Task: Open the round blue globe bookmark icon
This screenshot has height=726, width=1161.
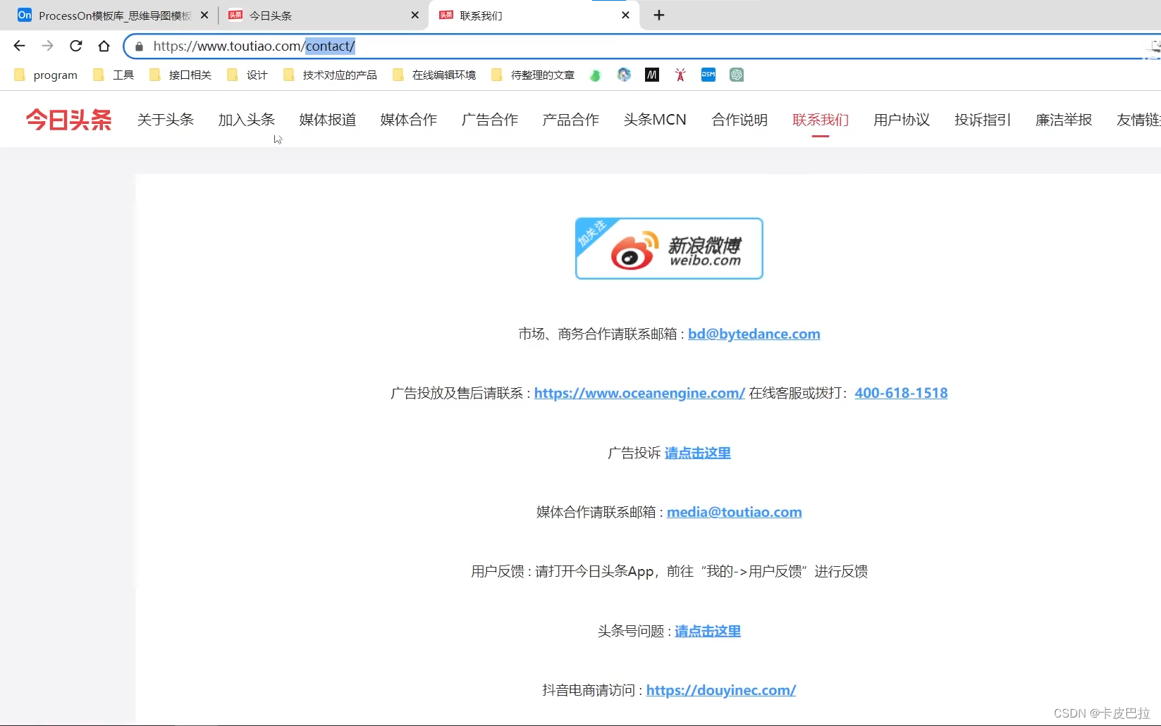Action: pyautogui.click(x=624, y=75)
